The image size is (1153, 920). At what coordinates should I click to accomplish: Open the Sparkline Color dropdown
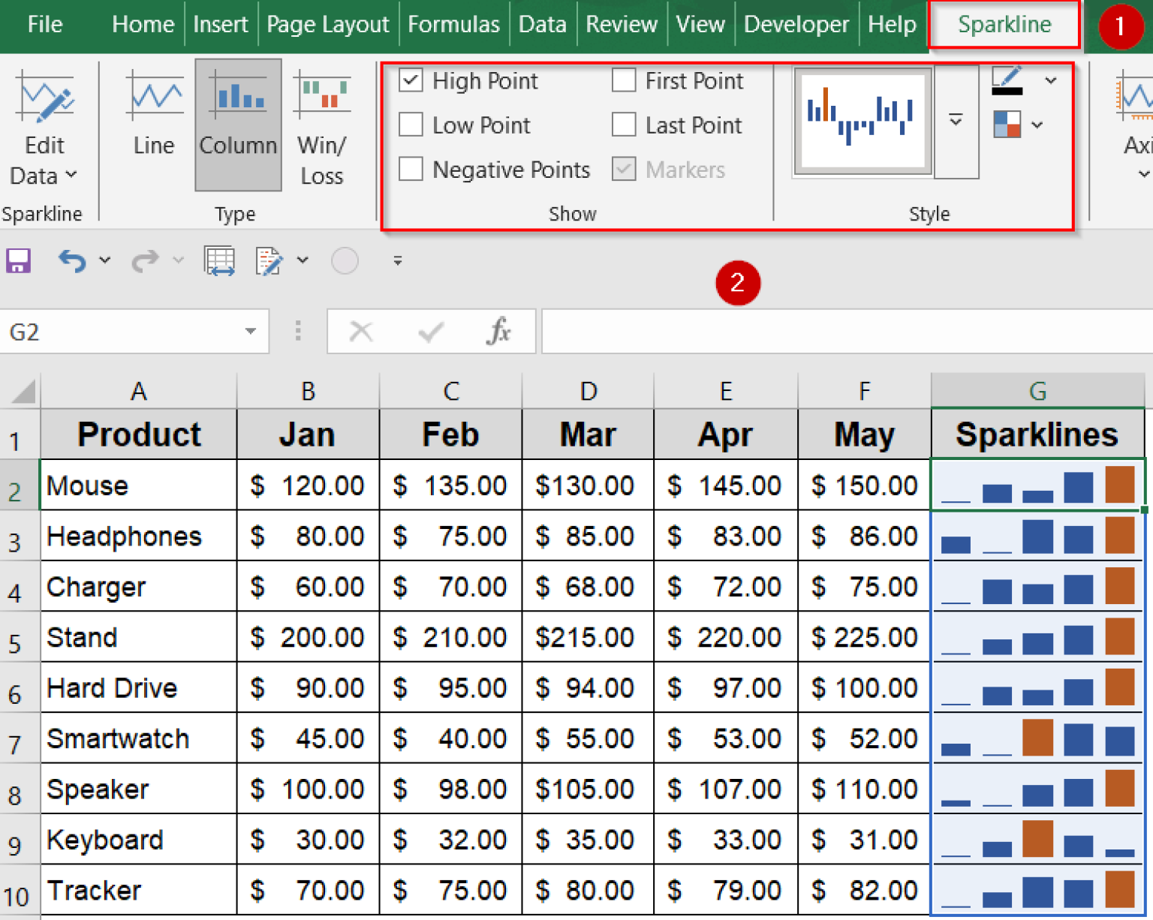click(1049, 80)
